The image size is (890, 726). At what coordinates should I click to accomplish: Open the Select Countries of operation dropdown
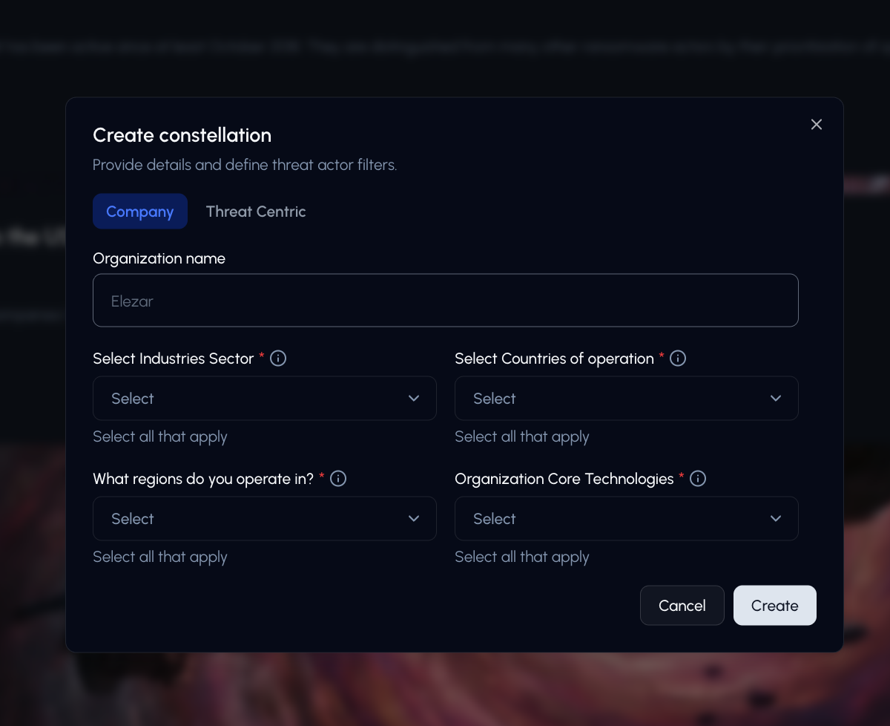tap(627, 399)
